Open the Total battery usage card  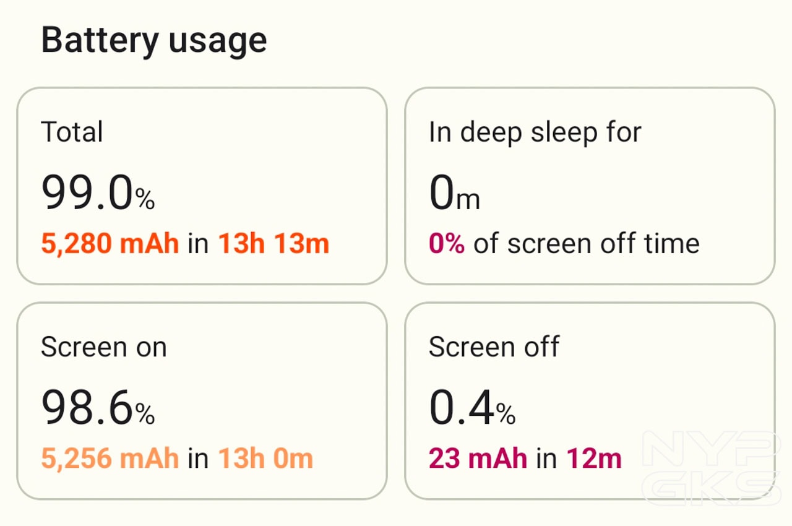click(x=202, y=186)
